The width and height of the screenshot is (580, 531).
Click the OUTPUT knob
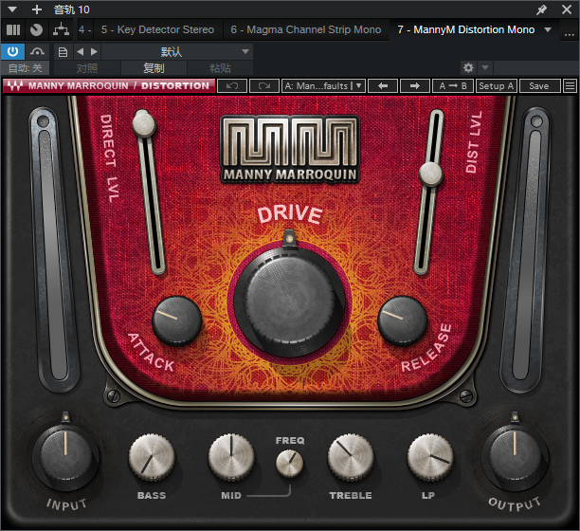tap(515, 456)
